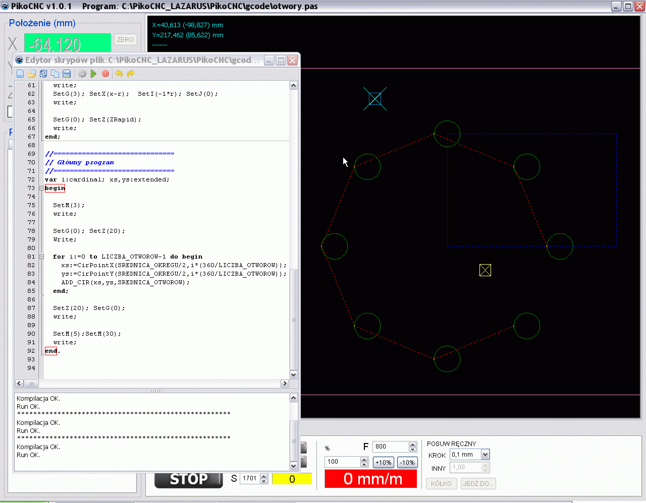Undo the last edit in the script editor
The height and width of the screenshot is (503, 646).
(x=119, y=74)
